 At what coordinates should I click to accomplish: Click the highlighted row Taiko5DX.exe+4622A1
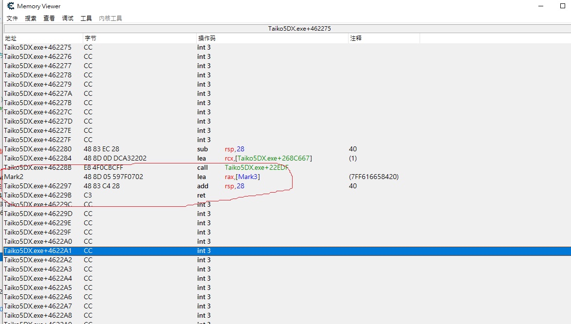146,251
